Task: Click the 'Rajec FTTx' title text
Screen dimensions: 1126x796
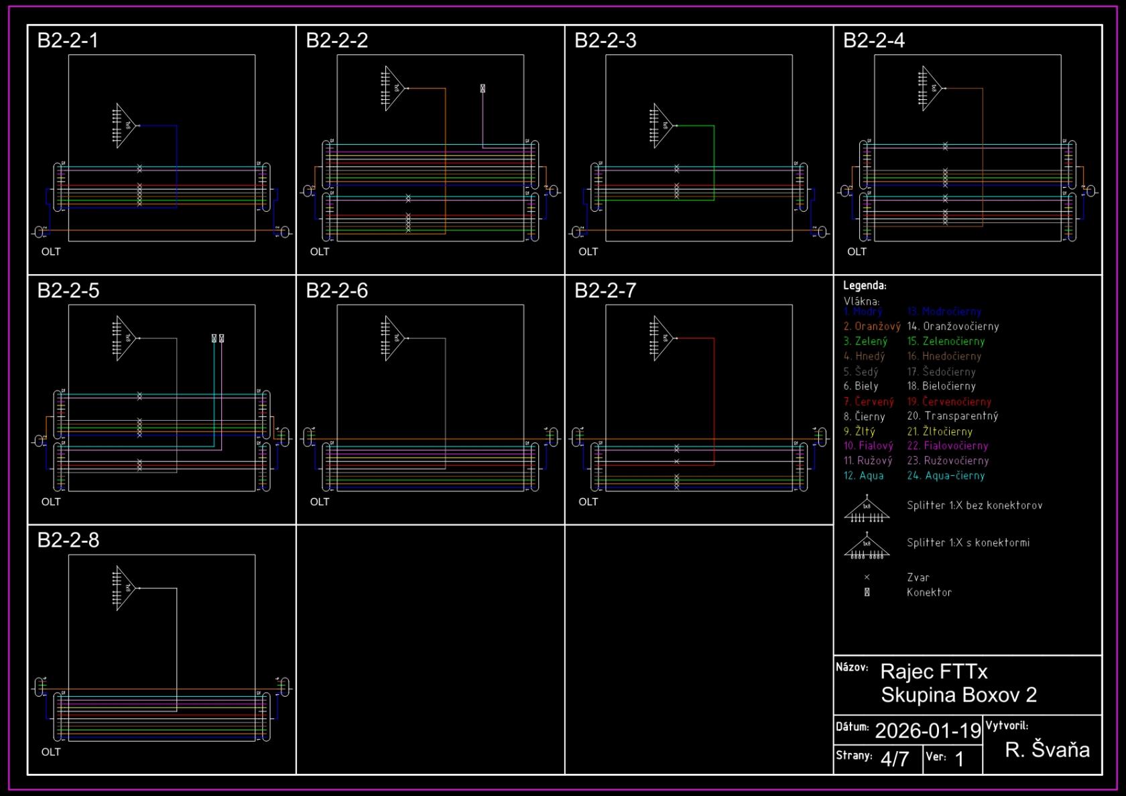Action: [934, 671]
